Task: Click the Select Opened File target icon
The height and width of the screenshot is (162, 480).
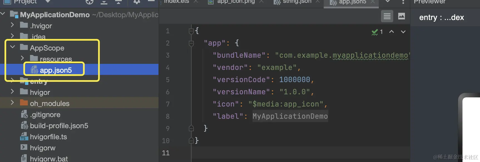Action: tap(89, 2)
